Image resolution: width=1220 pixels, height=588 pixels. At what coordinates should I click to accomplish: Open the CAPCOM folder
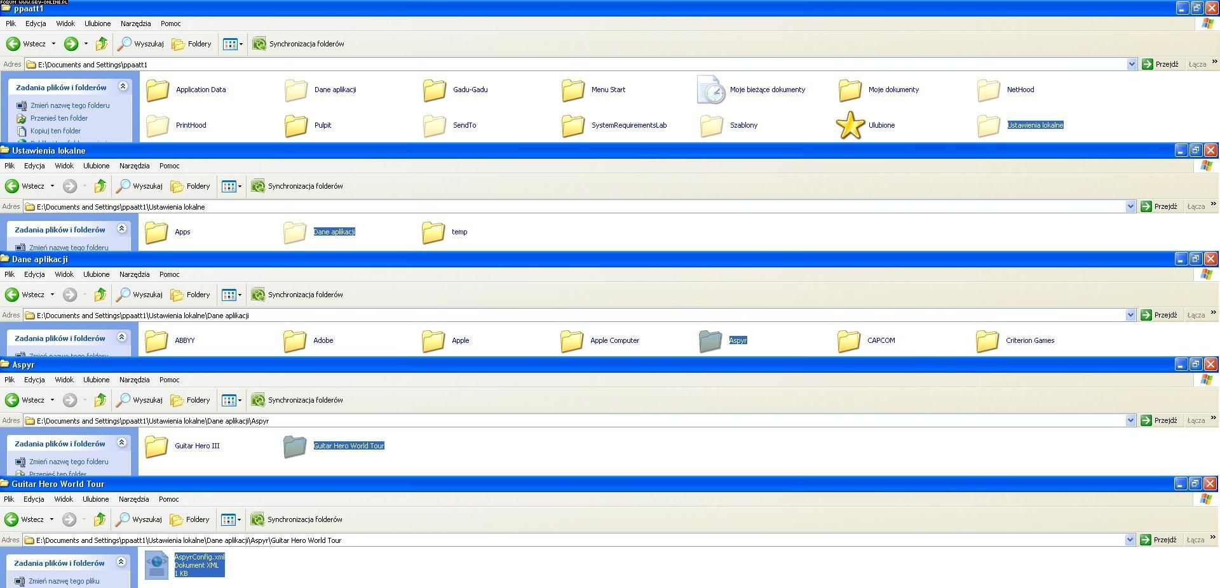pyautogui.click(x=866, y=341)
